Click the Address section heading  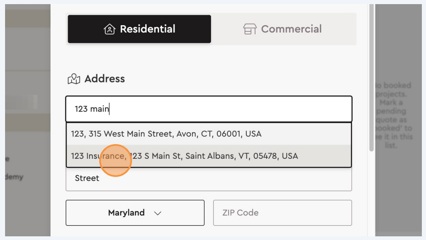point(105,79)
